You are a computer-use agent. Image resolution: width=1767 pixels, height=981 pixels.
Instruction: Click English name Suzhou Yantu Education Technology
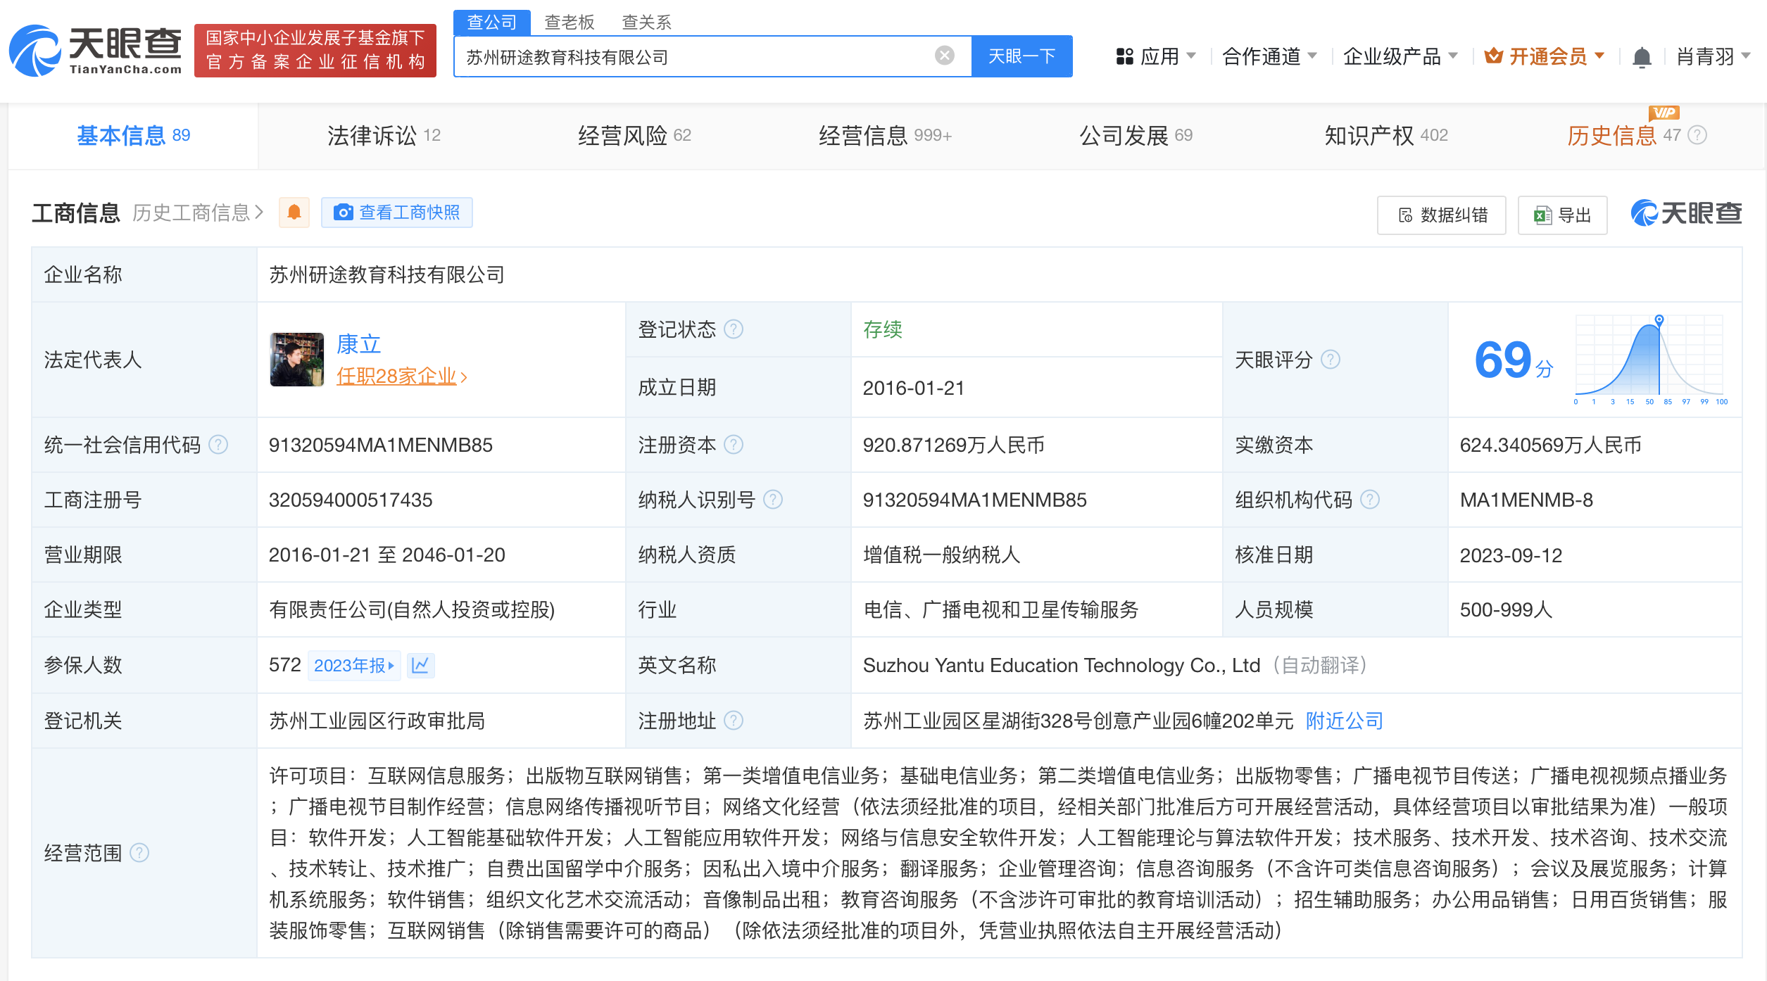(1062, 665)
